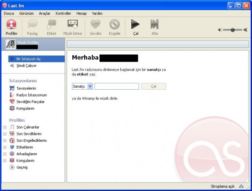The height and width of the screenshot is (191, 252).
Task: Click the Son Çalınanlar music note icon
Action: 12,127
